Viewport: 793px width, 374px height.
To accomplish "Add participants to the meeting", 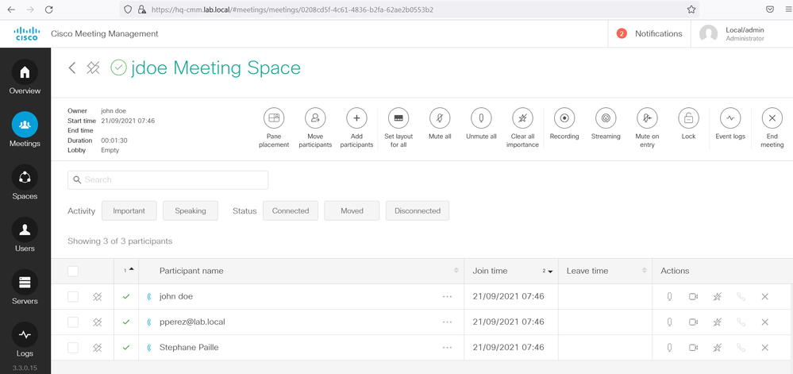I will point(356,118).
